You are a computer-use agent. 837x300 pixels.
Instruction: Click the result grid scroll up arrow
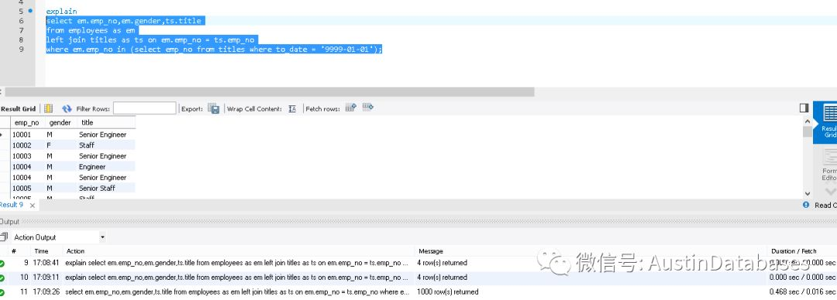pos(808,121)
